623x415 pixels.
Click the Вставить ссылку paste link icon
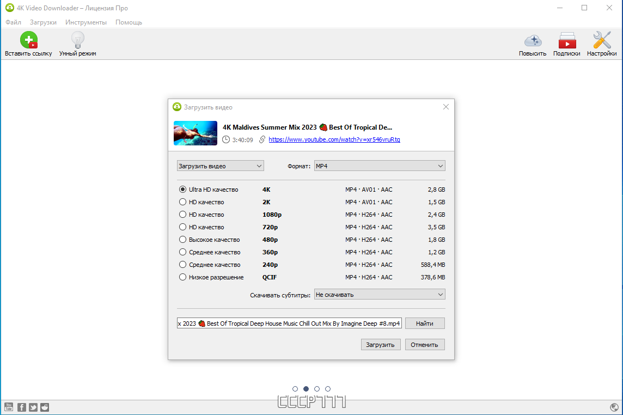pyautogui.click(x=29, y=40)
